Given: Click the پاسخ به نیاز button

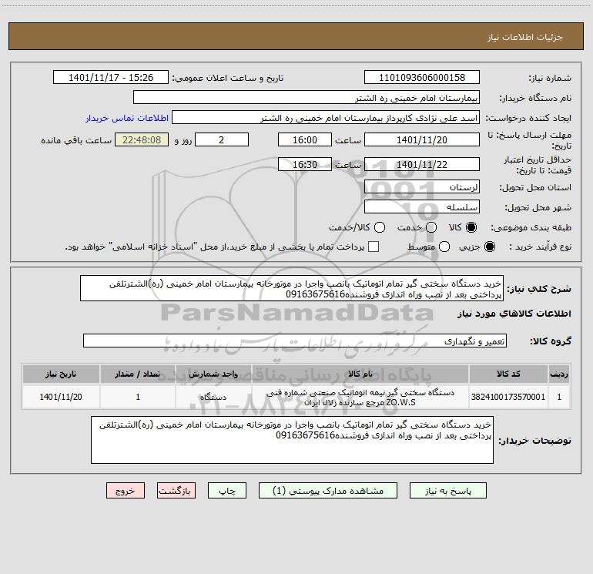Looking at the screenshot, I should [448, 491].
